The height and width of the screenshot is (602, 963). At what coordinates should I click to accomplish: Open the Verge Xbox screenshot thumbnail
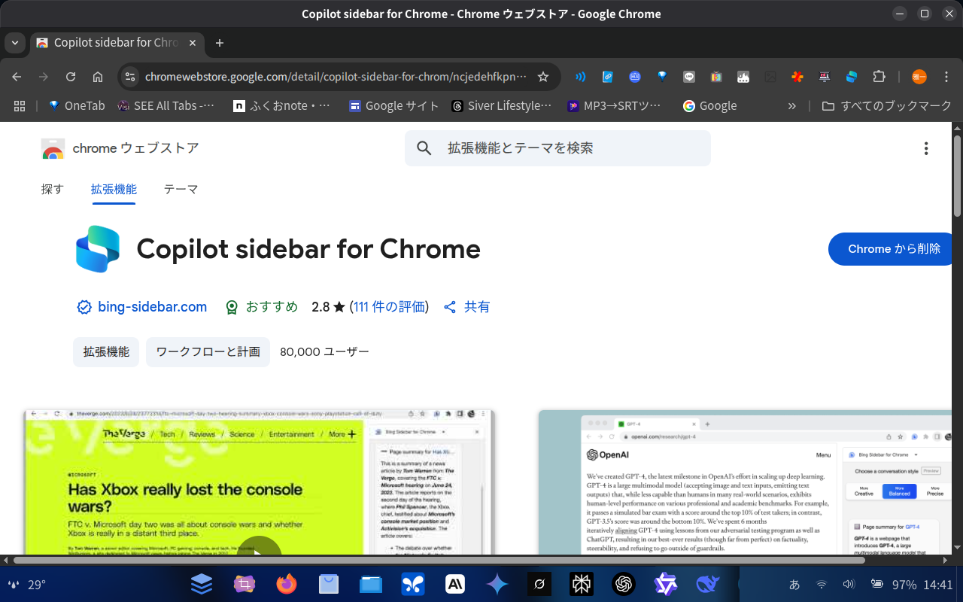point(260,482)
